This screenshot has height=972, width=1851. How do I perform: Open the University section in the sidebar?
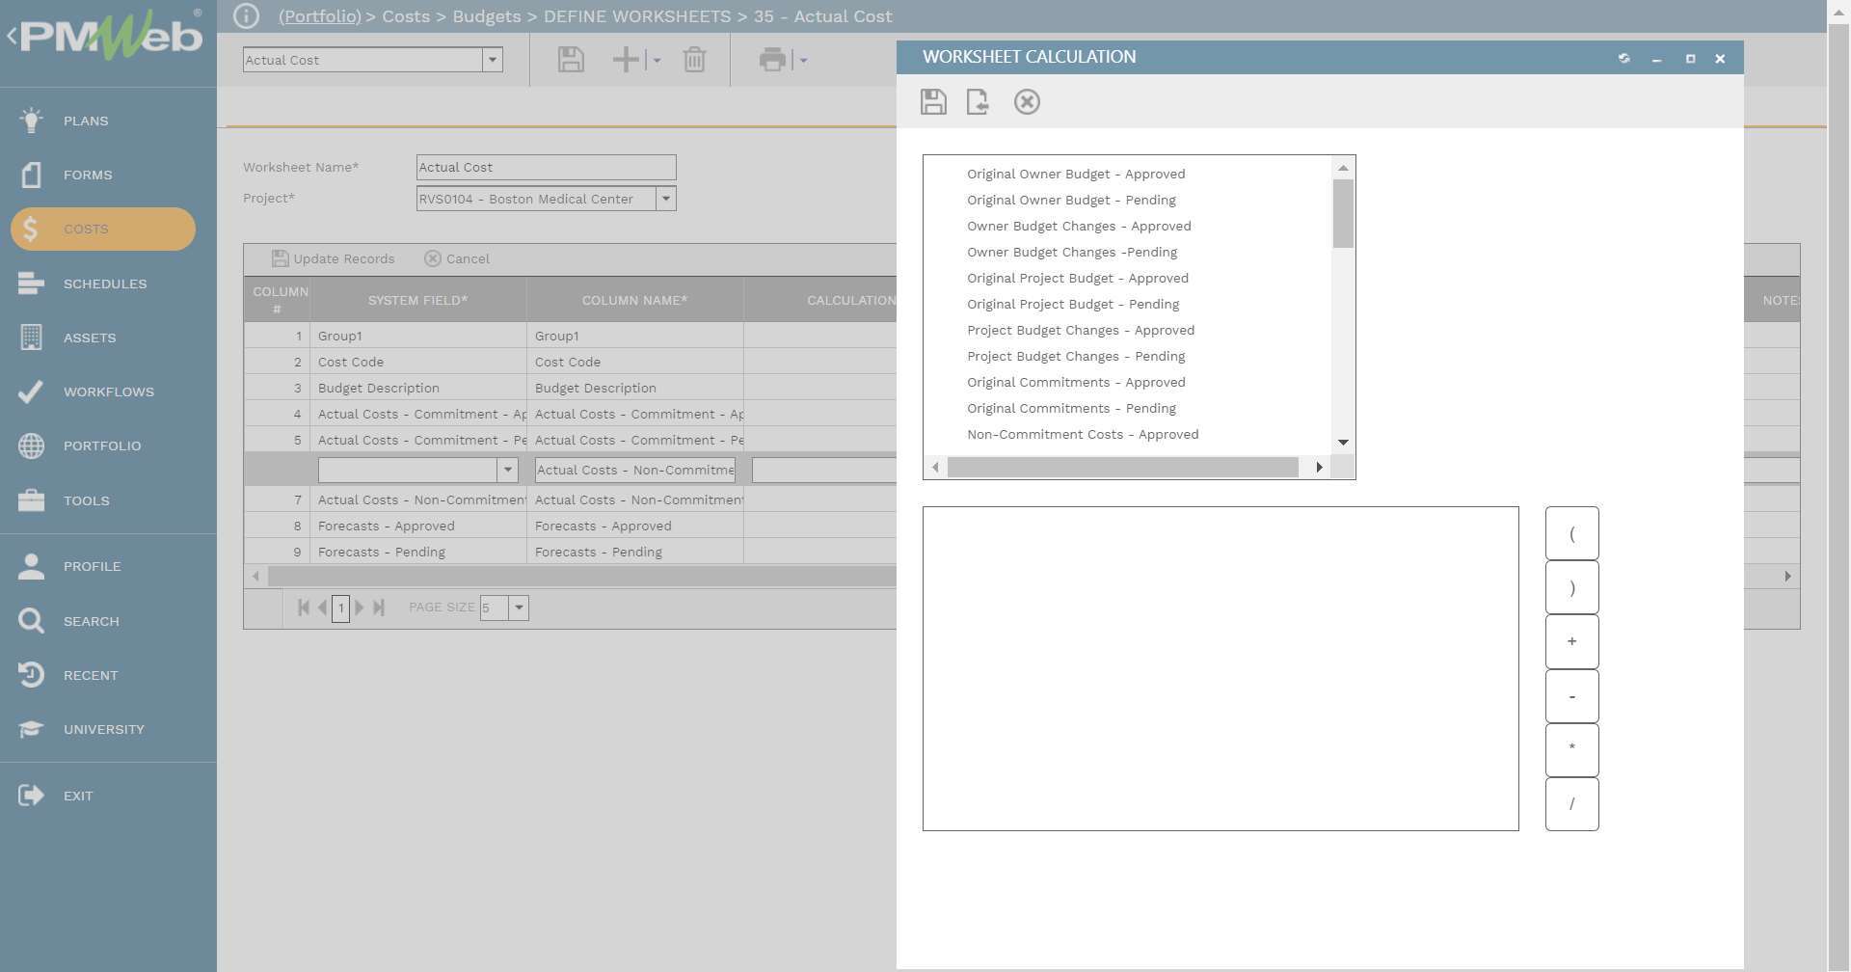coord(103,729)
